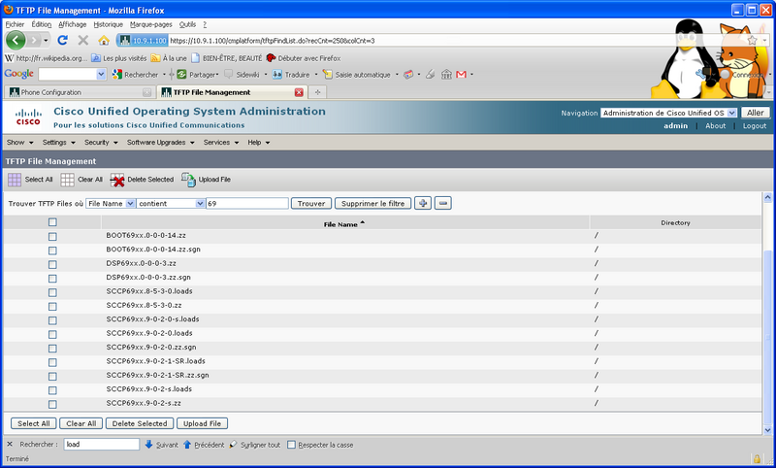
Task: Click the Trouver button
Action: 311,203
